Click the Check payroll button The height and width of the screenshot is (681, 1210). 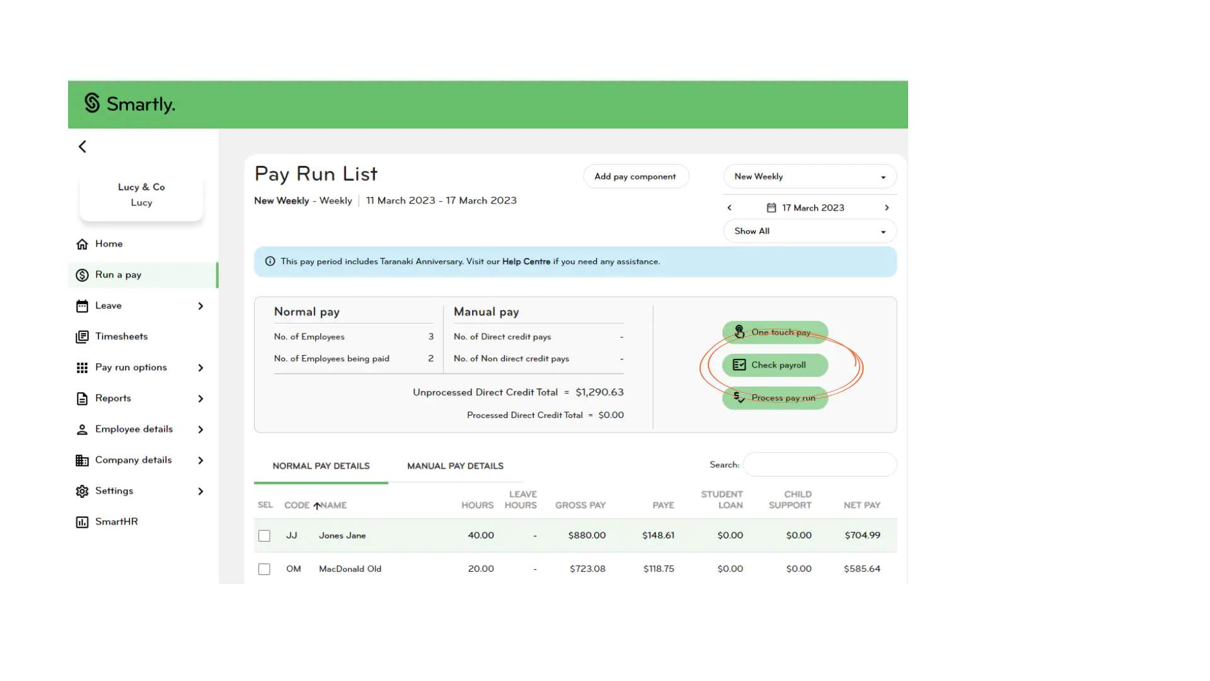click(775, 365)
